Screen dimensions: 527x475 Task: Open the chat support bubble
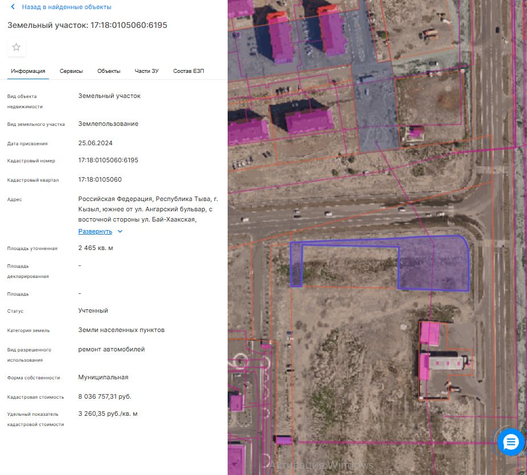510,442
